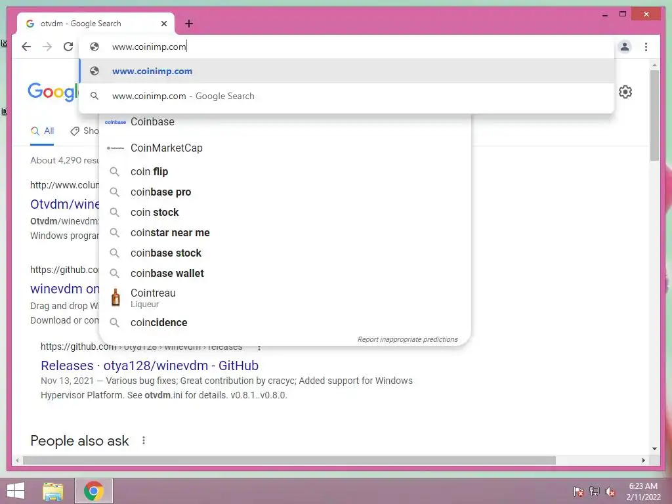
Task: Open Google search settings gear icon
Action: (x=625, y=92)
